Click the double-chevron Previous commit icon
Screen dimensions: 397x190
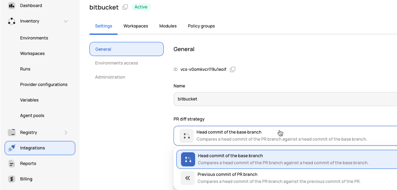188,178
